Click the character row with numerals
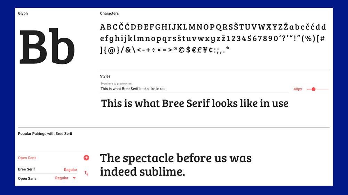The width and height of the screenshot is (348, 195). pyautogui.click(x=212, y=39)
